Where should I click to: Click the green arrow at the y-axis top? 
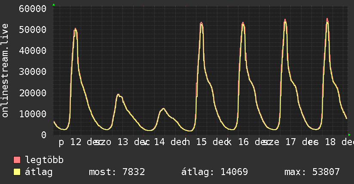(x=54, y=5)
